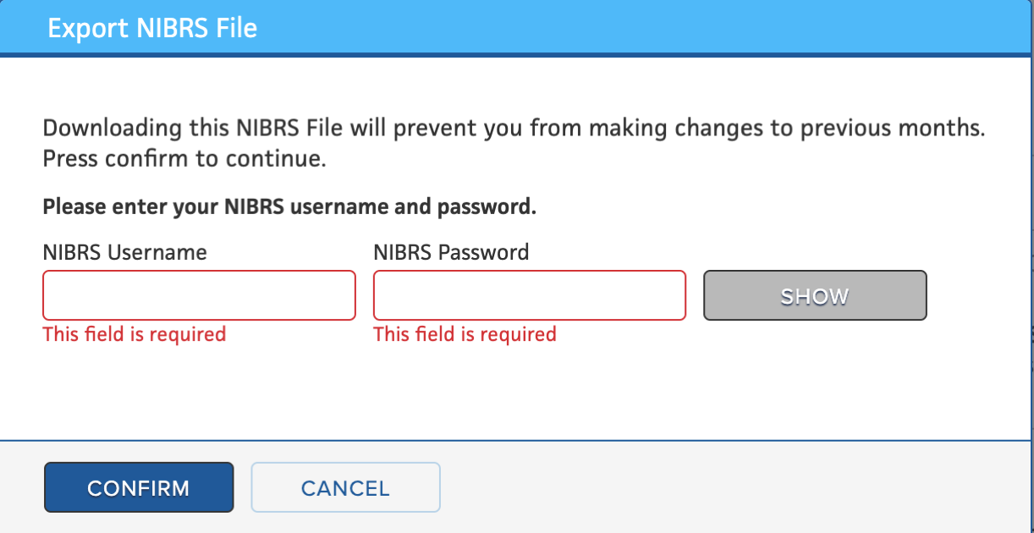The height and width of the screenshot is (533, 1034).
Task: Click the username required field warning
Action: [134, 334]
